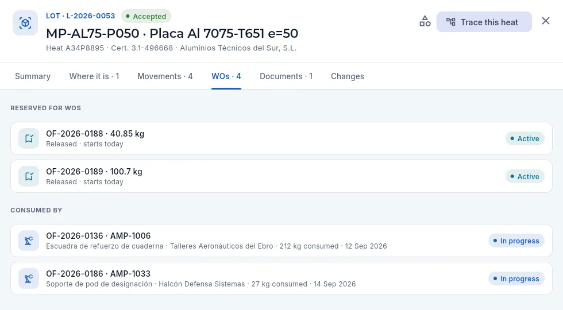
Task: Click the heat and cert subtitle line
Action: [171, 48]
